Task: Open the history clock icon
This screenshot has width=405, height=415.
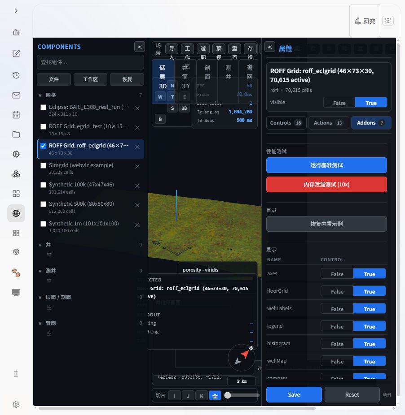Action: click(x=16, y=75)
